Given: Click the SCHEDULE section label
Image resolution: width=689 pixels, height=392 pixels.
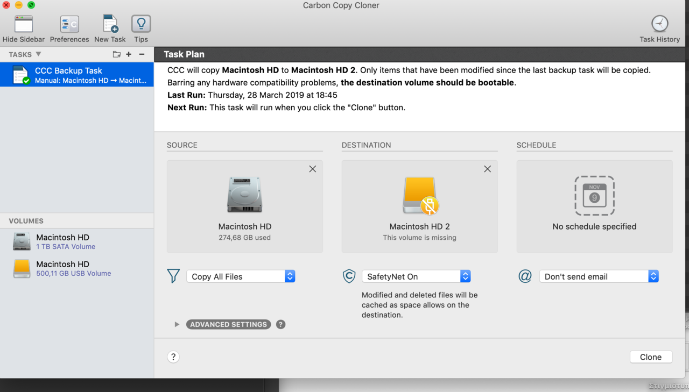Looking at the screenshot, I should [x=536, y=145].
